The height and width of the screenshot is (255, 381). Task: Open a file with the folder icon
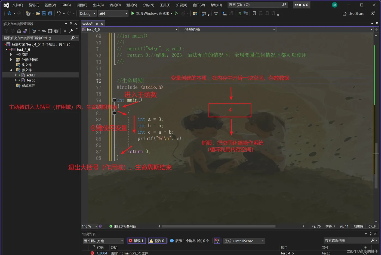38,13
